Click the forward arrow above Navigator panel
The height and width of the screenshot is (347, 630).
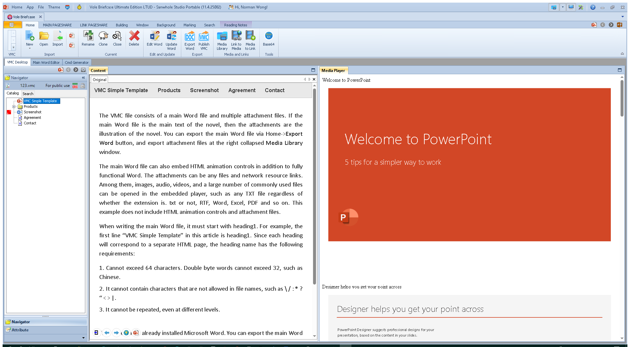pos(76,70)
